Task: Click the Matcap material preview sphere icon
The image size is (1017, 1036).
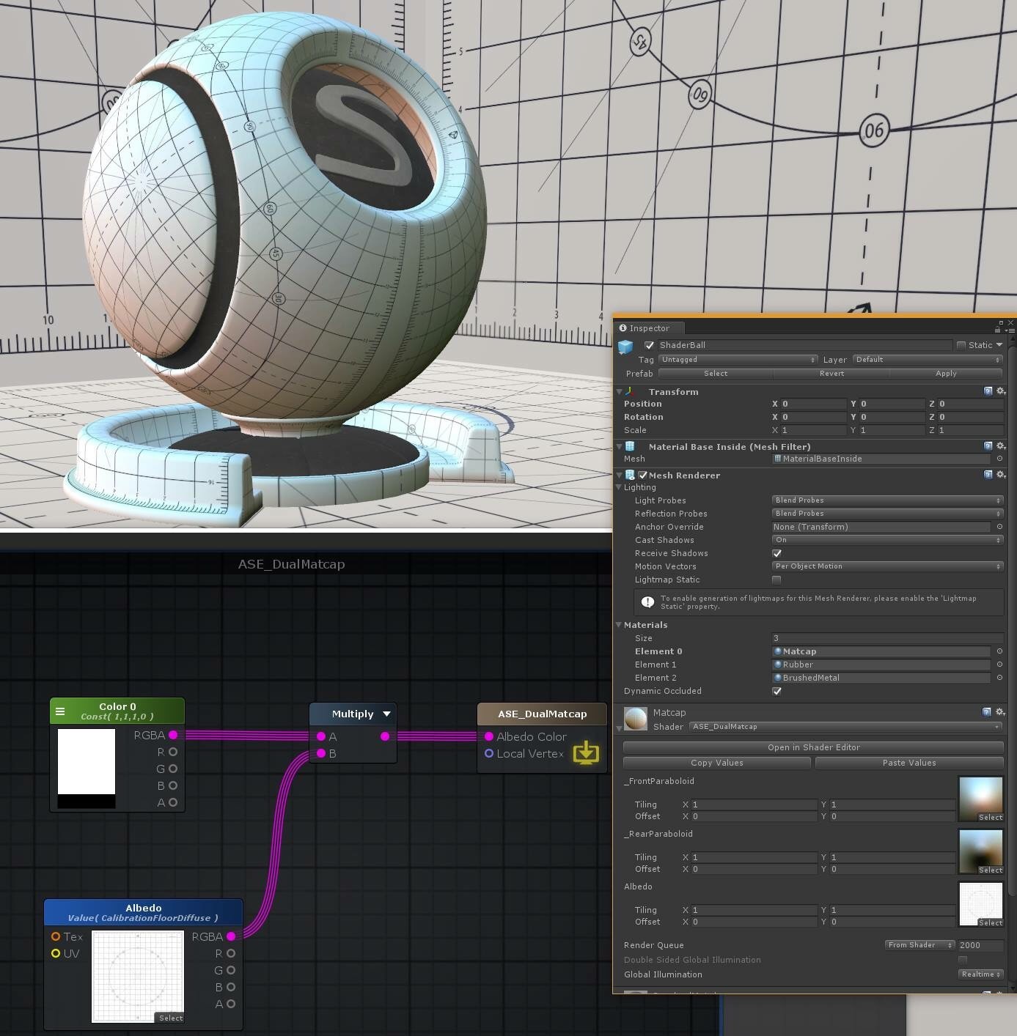Action: (x=634, y=719)
